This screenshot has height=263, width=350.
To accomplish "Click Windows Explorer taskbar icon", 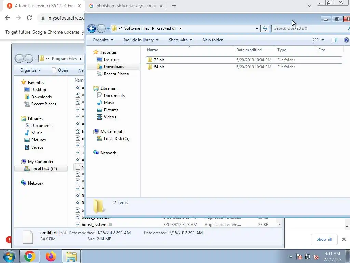I will point(71,256).
